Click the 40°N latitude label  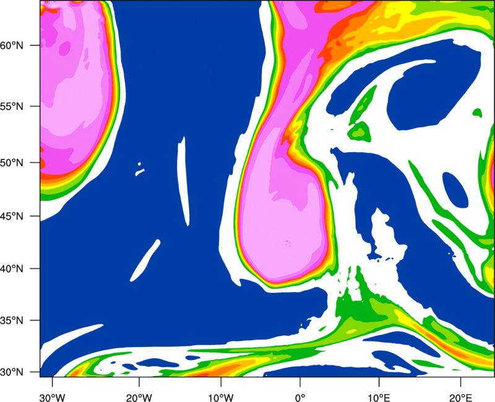click(12, 269)
